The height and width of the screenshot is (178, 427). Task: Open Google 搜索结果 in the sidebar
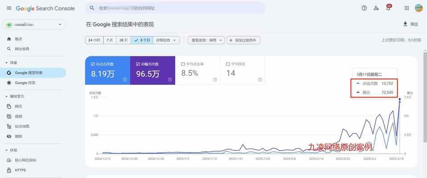tap(33, 73)
